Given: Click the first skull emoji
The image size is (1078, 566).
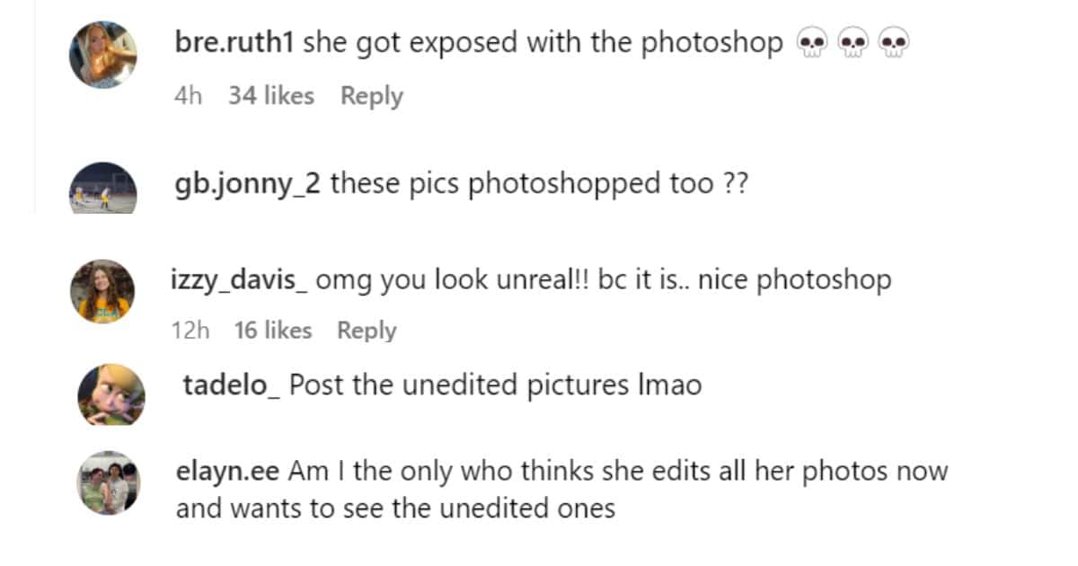Looking at the screenshot, I should [x=812, y=43].
